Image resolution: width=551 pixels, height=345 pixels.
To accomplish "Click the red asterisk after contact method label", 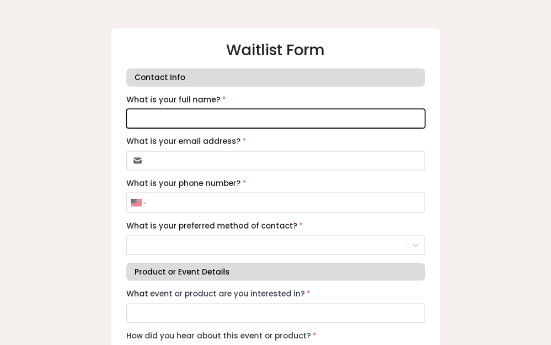I will [x=301, y=225].
